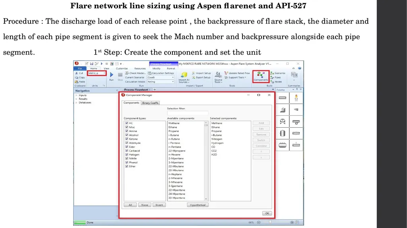Viewport: 407px width, 228px height.
Task: Select the horizontal separator icon in Palette
Action: pos(283,145)
